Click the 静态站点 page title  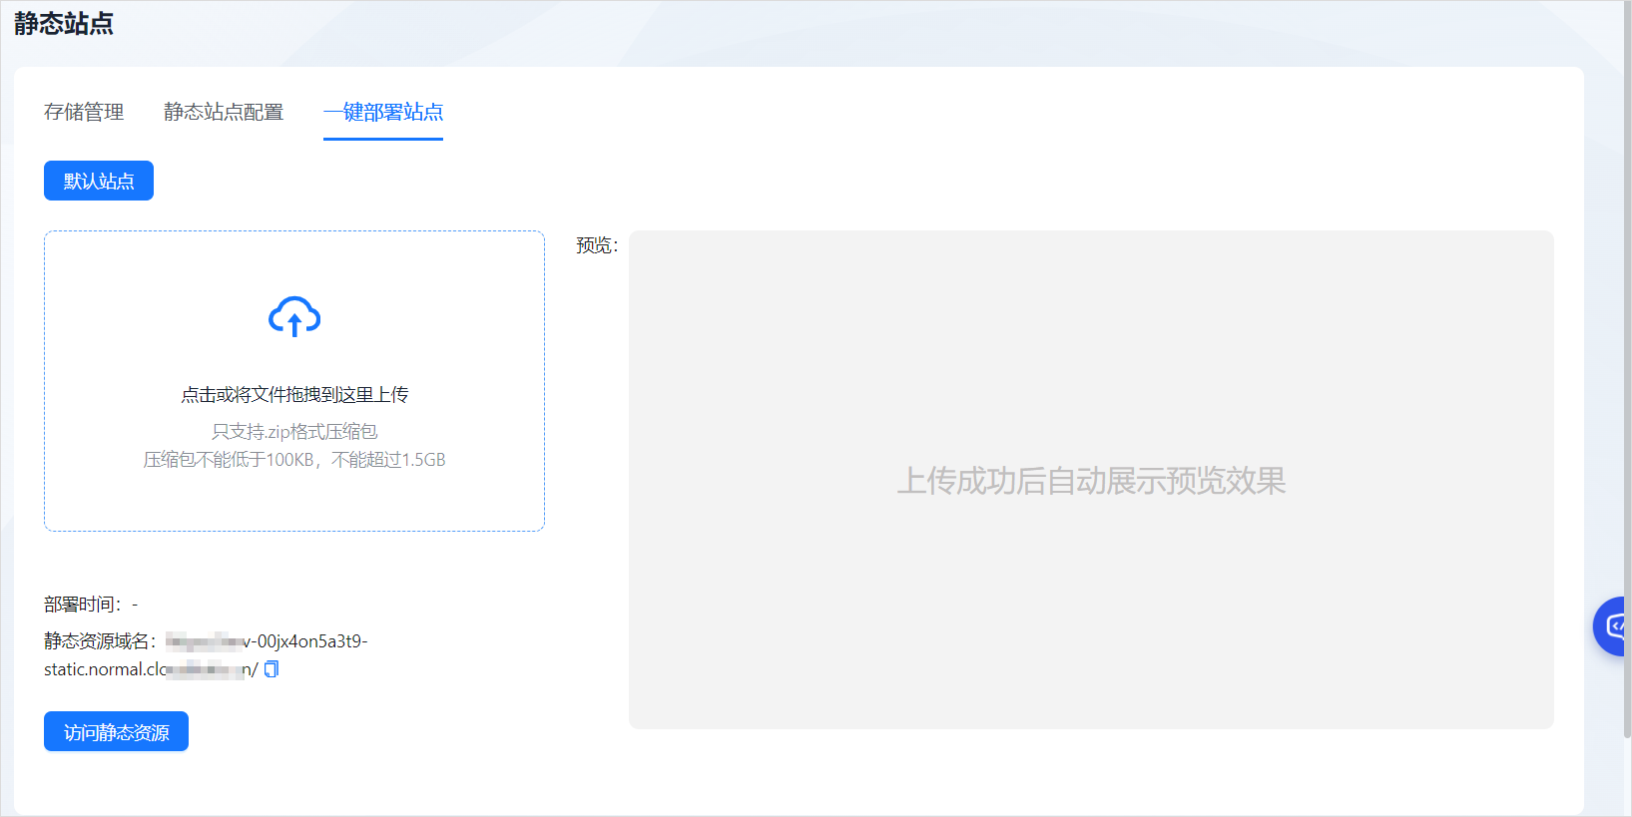pyautogui.click(x=64, y=23)
